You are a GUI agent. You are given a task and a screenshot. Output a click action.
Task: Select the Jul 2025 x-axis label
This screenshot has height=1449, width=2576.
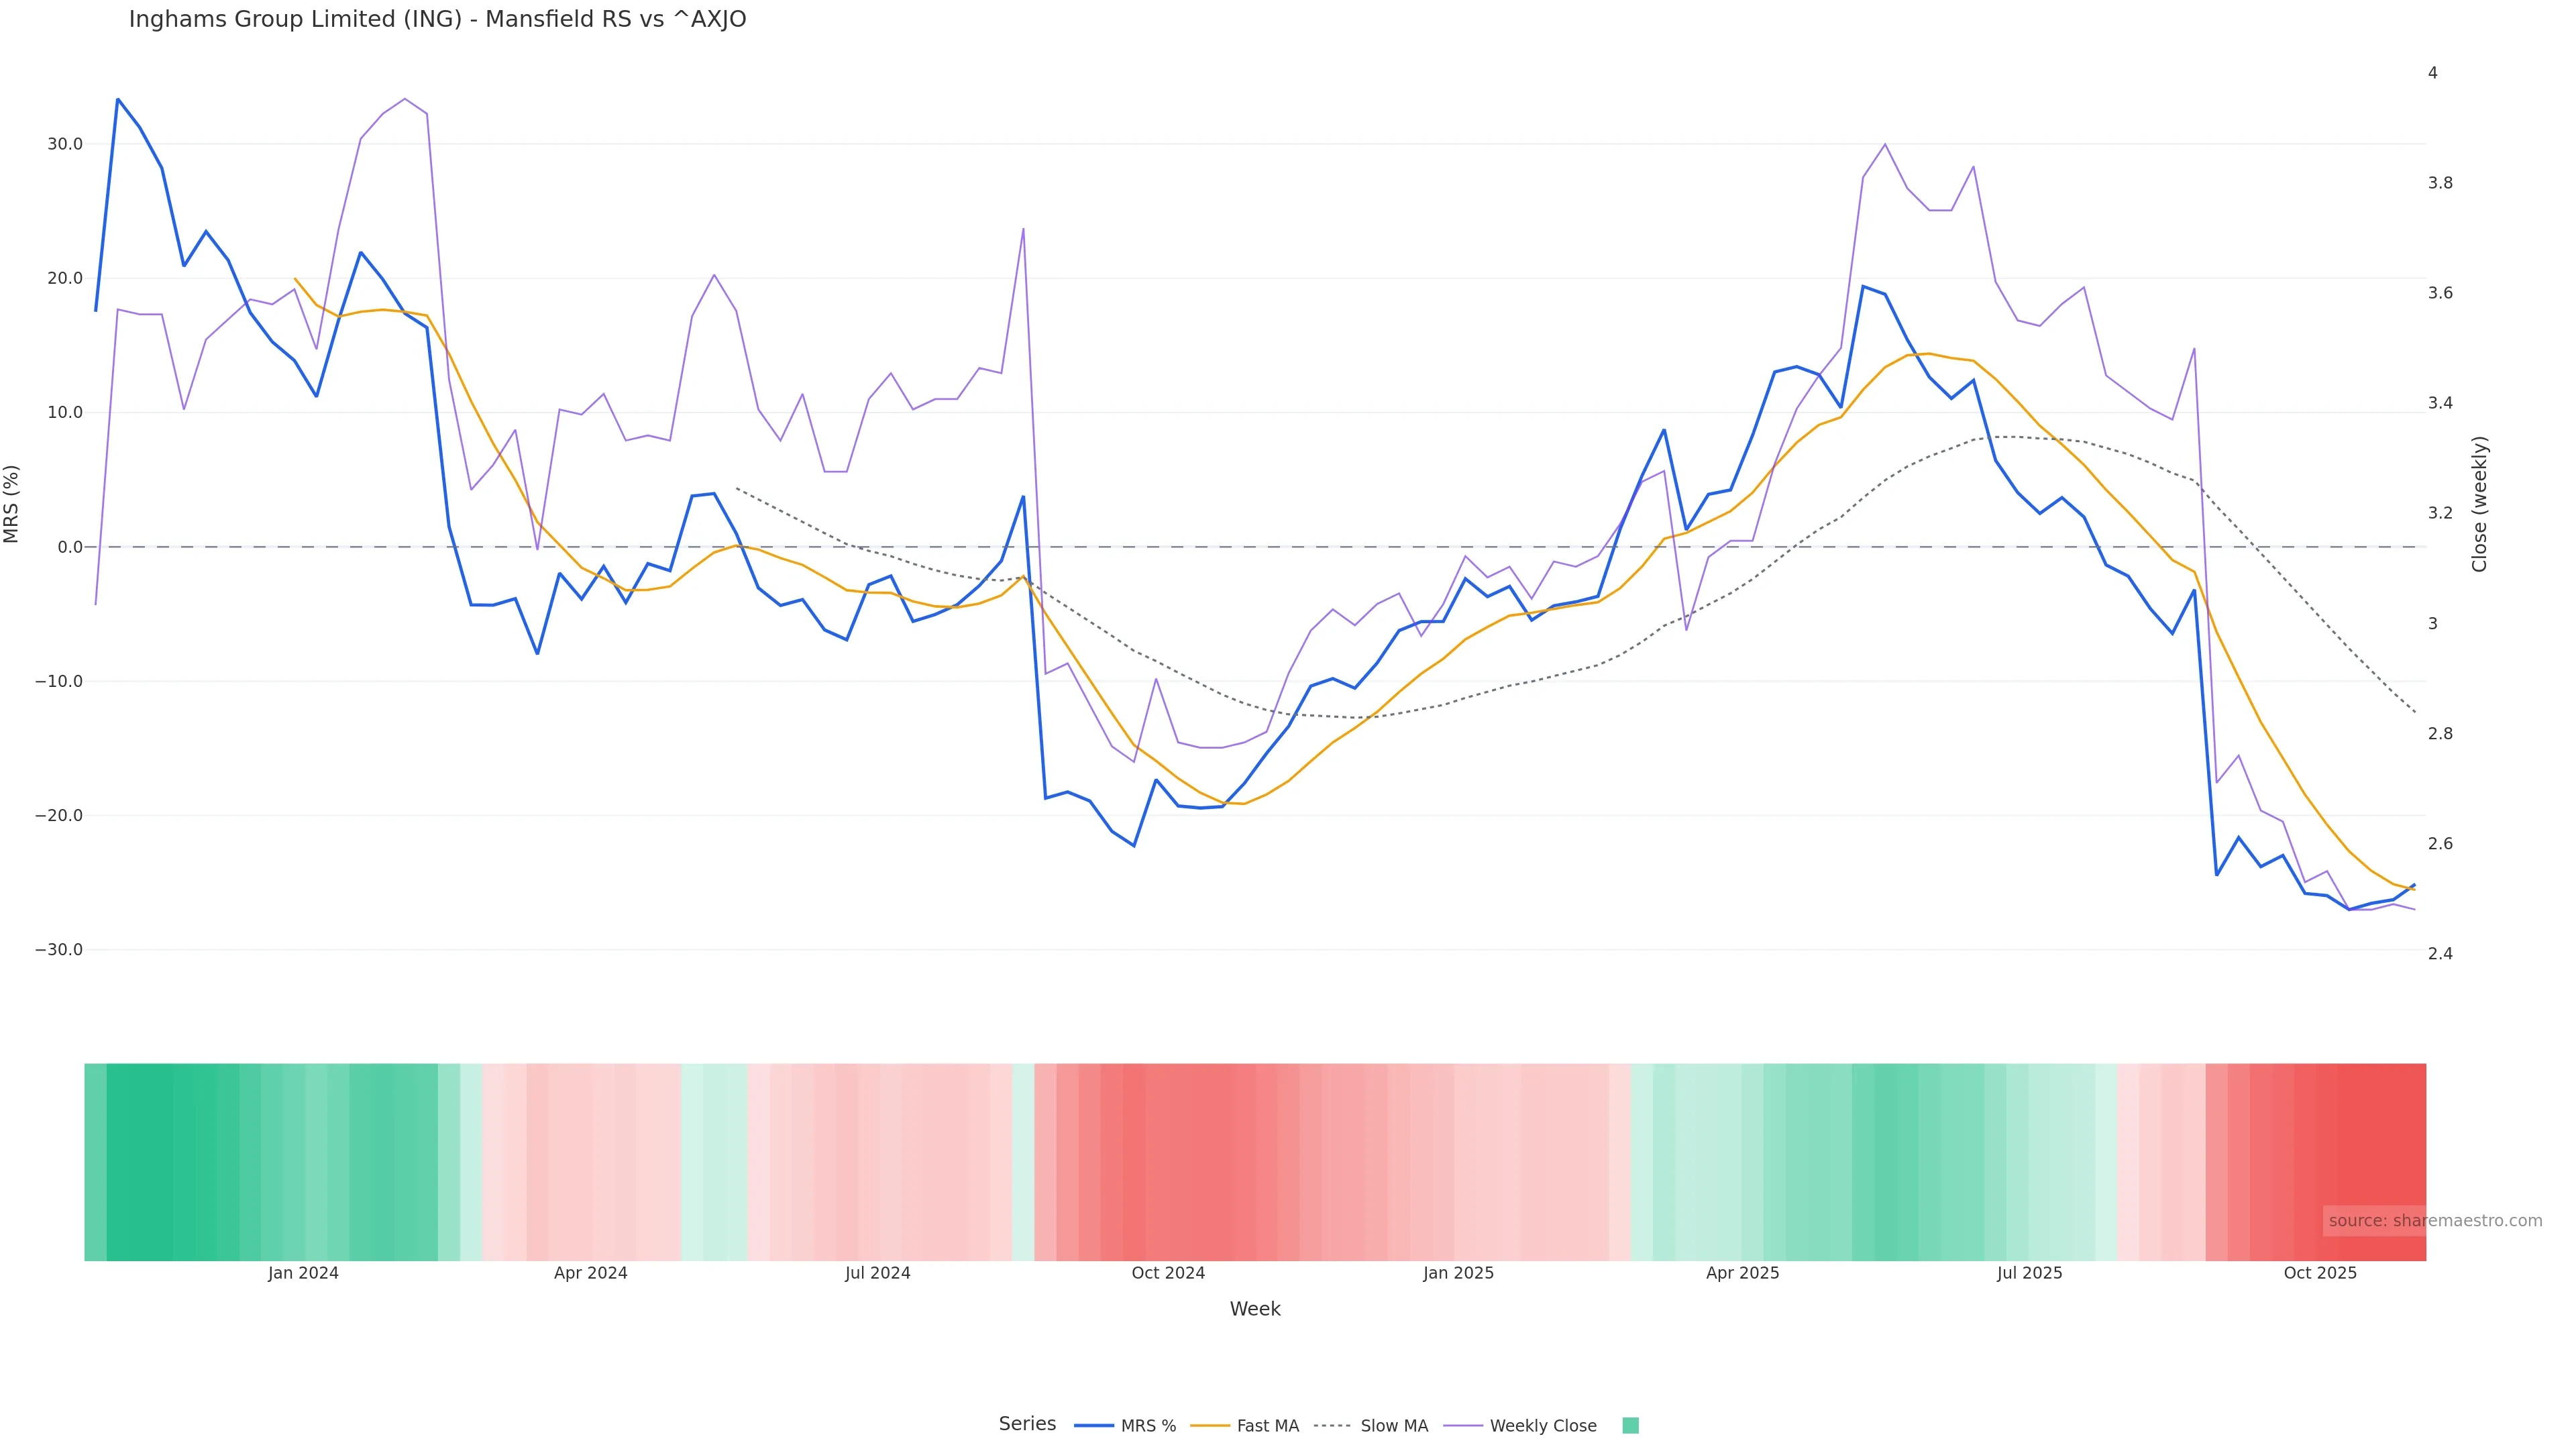coord(2029,1273)
